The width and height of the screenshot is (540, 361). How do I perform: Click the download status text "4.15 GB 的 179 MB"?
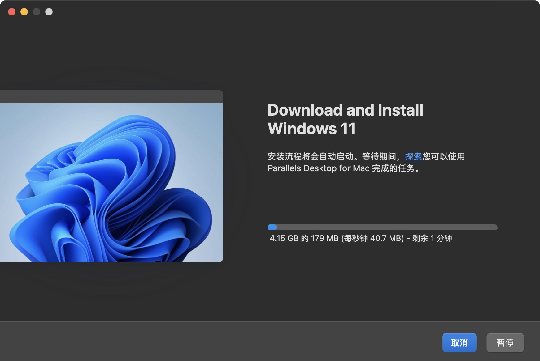pyautogui.click(x=304, y=238)
